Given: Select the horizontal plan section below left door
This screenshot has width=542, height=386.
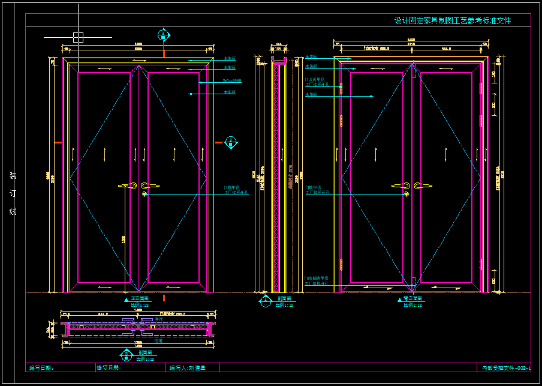Looking at the screenshot, I should (x=138, y=327).
